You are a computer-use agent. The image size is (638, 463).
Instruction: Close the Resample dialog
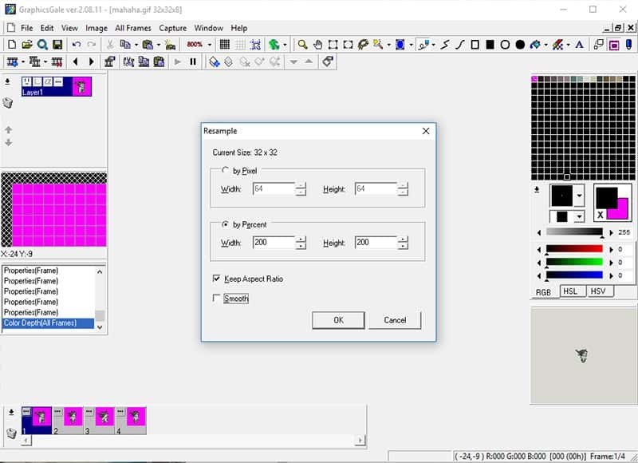tap(426, 131)
